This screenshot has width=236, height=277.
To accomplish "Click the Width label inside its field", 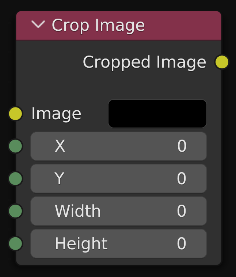I will tap(77, 211).
